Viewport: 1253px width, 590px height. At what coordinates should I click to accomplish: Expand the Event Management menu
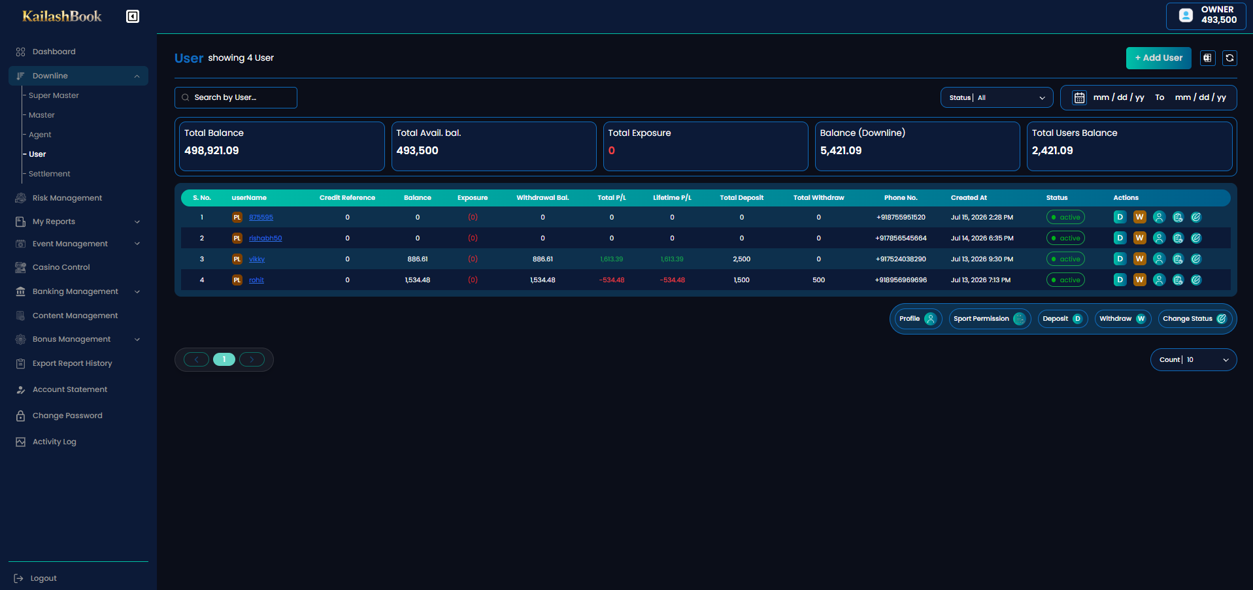pos(78,244)
